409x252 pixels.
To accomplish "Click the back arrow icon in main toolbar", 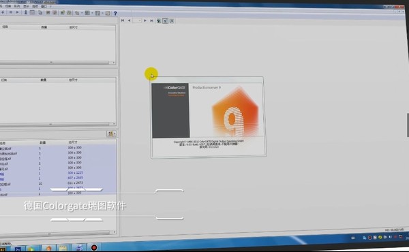I will tap(3, 12).
